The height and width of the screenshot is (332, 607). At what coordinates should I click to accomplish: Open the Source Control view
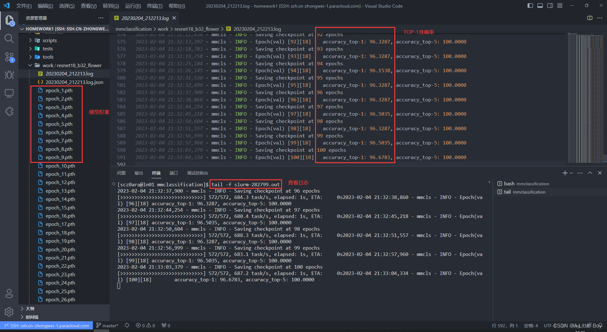(9, 57)
